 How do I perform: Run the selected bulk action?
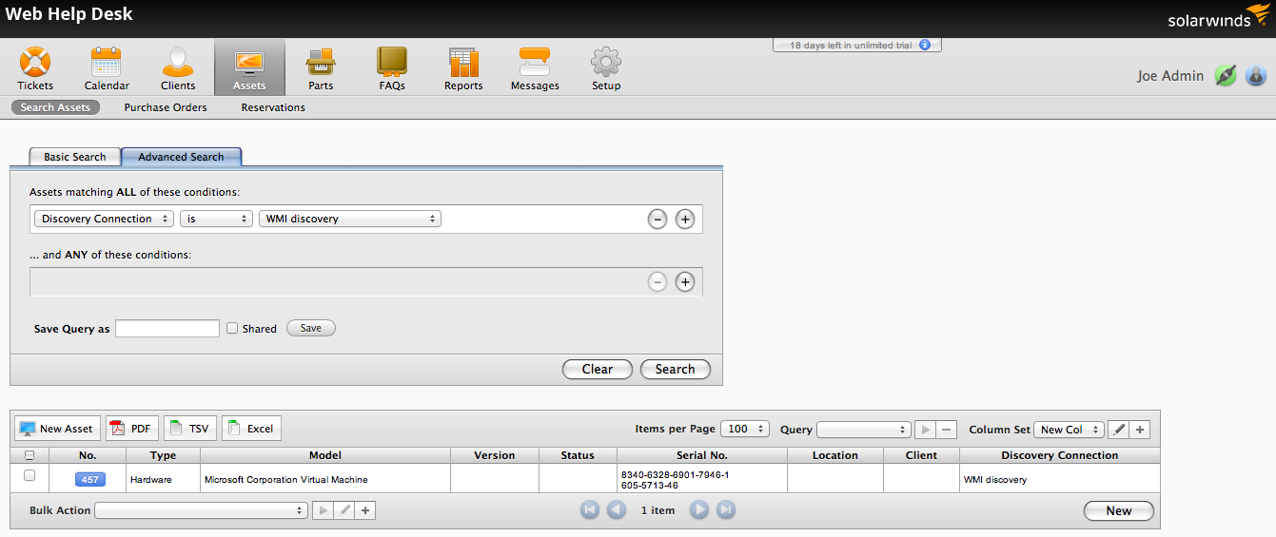(x=324, y=510)
